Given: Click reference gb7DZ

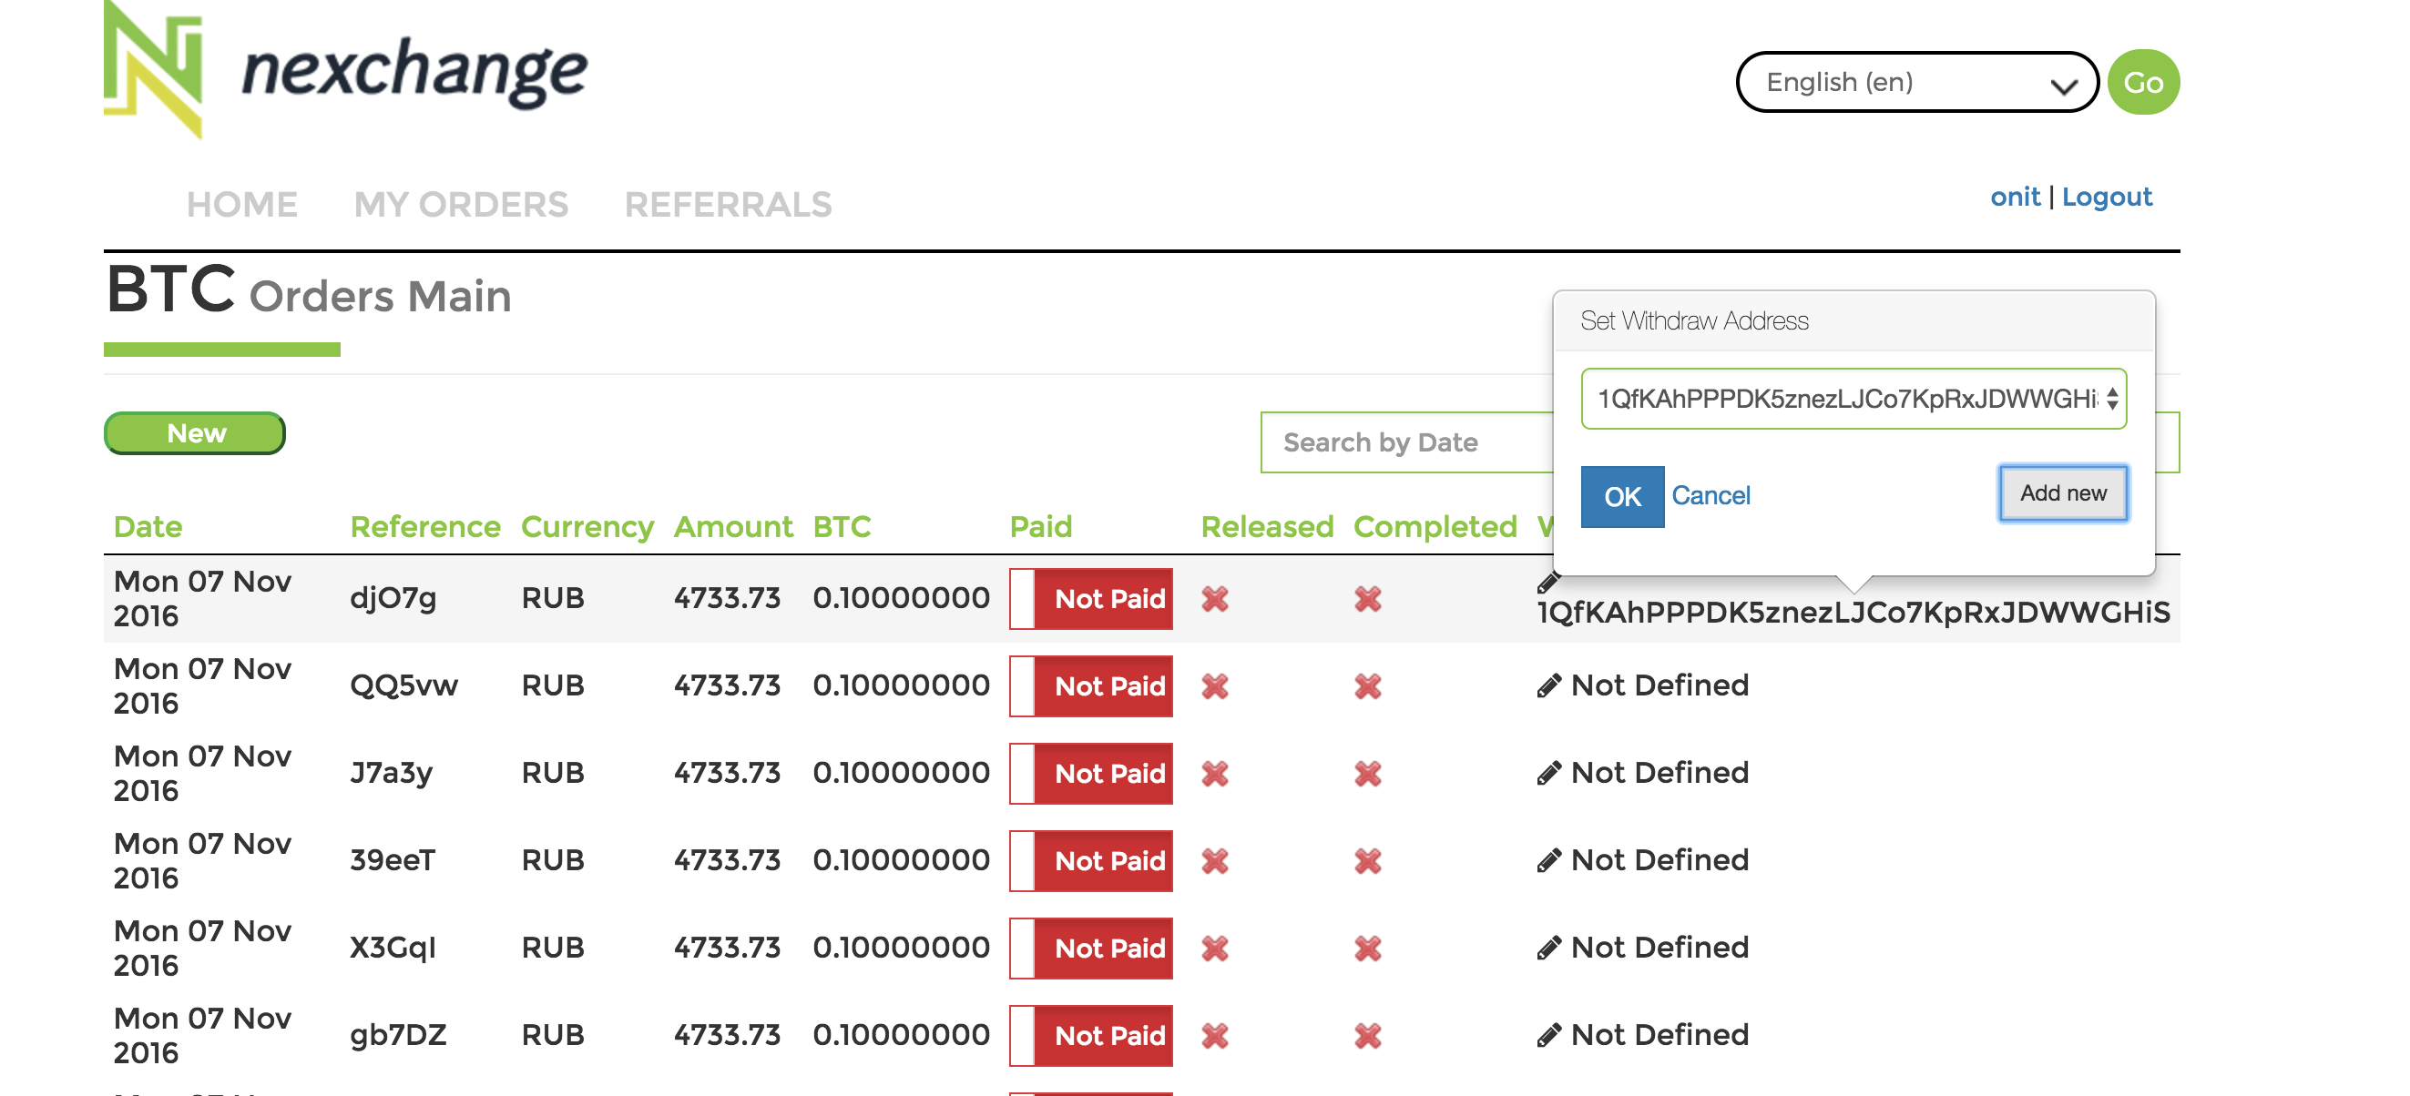Looking at the screenshot, I should 398,1035.
